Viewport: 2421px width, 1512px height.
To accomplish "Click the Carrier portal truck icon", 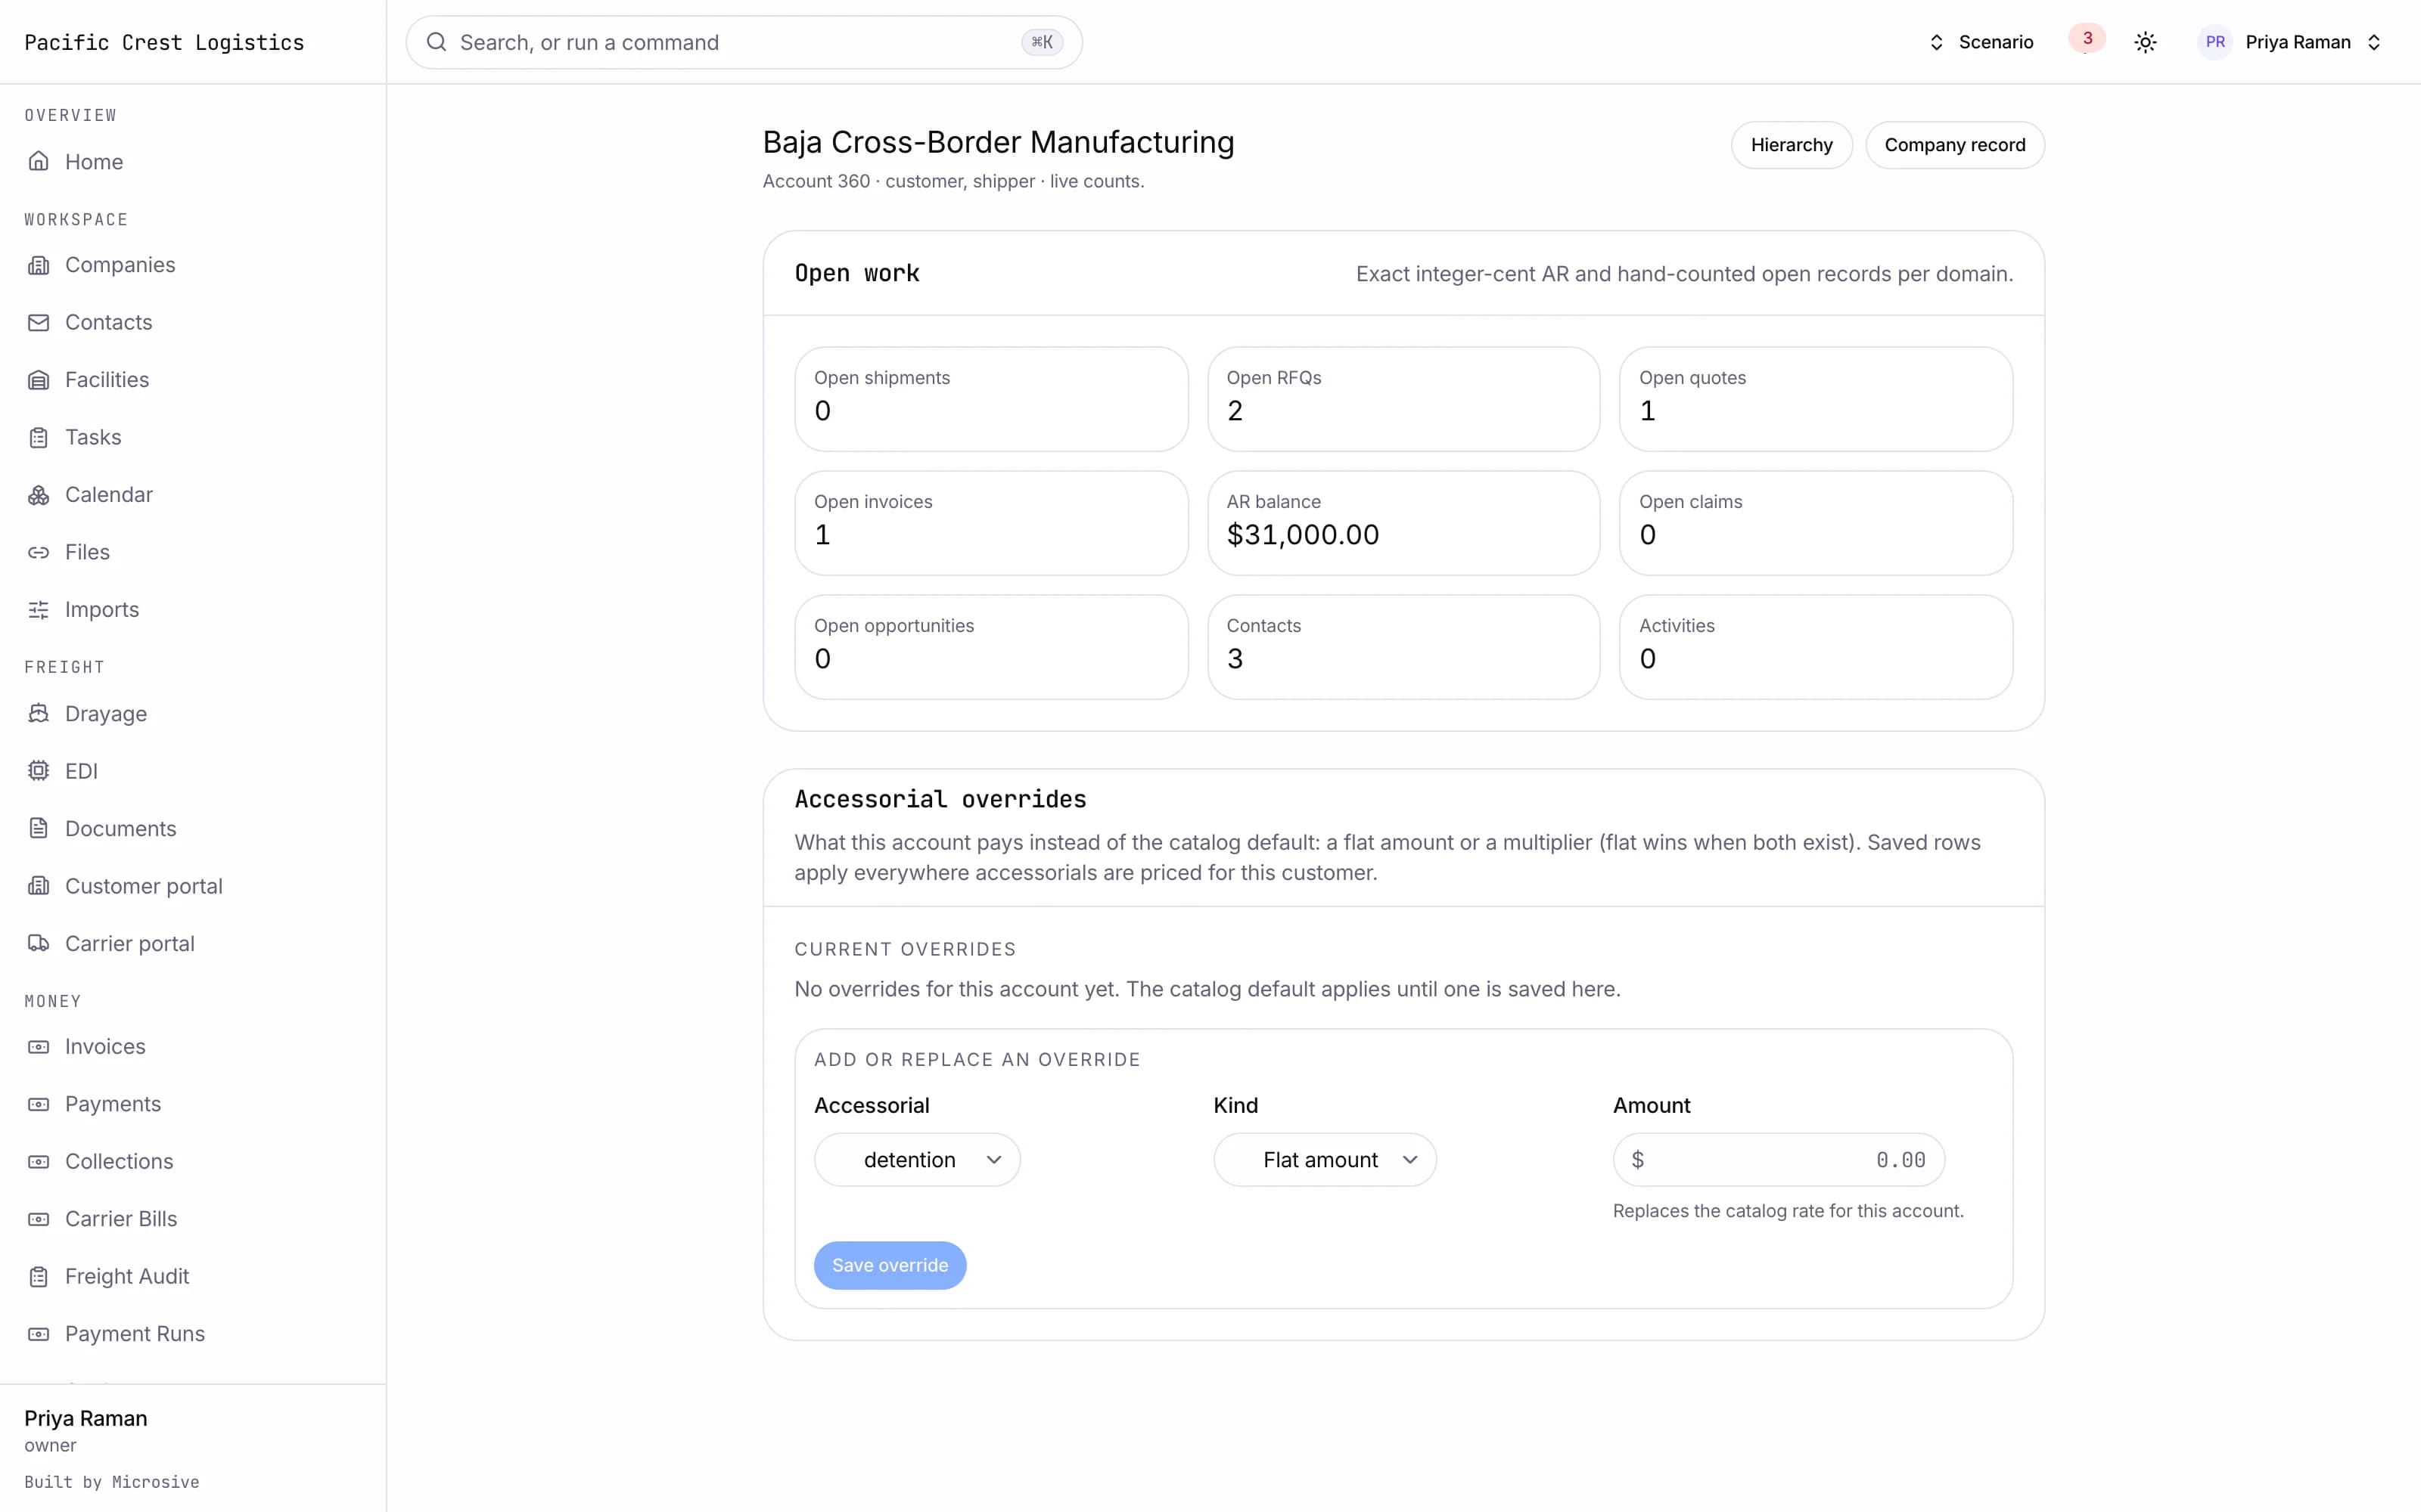I will (x=38, y=944).
